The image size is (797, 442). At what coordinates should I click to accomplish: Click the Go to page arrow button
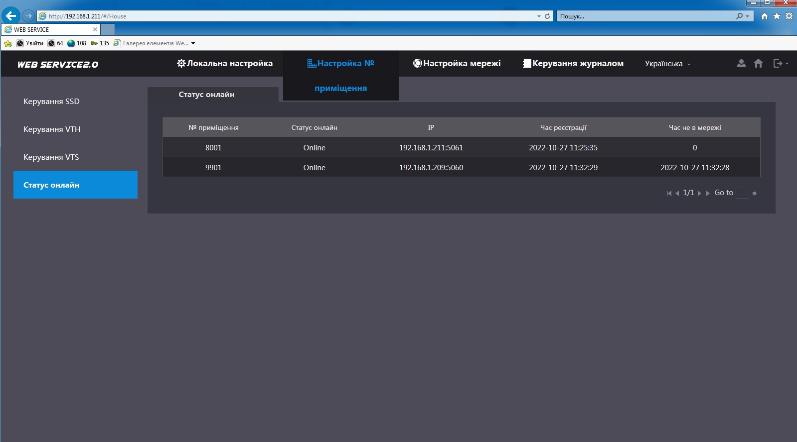pyautogui.click(x=755, y=193)
